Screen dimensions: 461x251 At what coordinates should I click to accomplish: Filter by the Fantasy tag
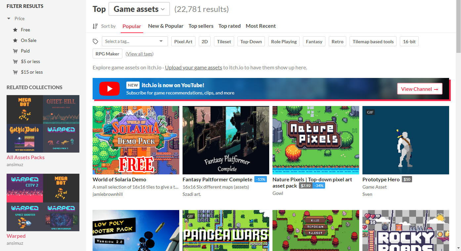(314, 42)
